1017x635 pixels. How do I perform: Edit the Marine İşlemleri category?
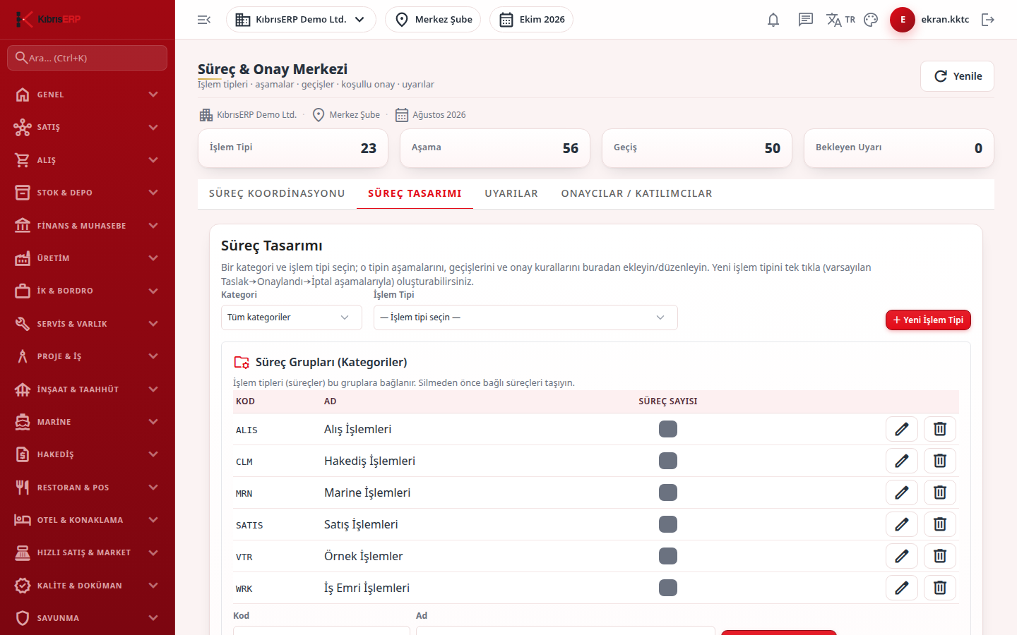click(902, 492)
